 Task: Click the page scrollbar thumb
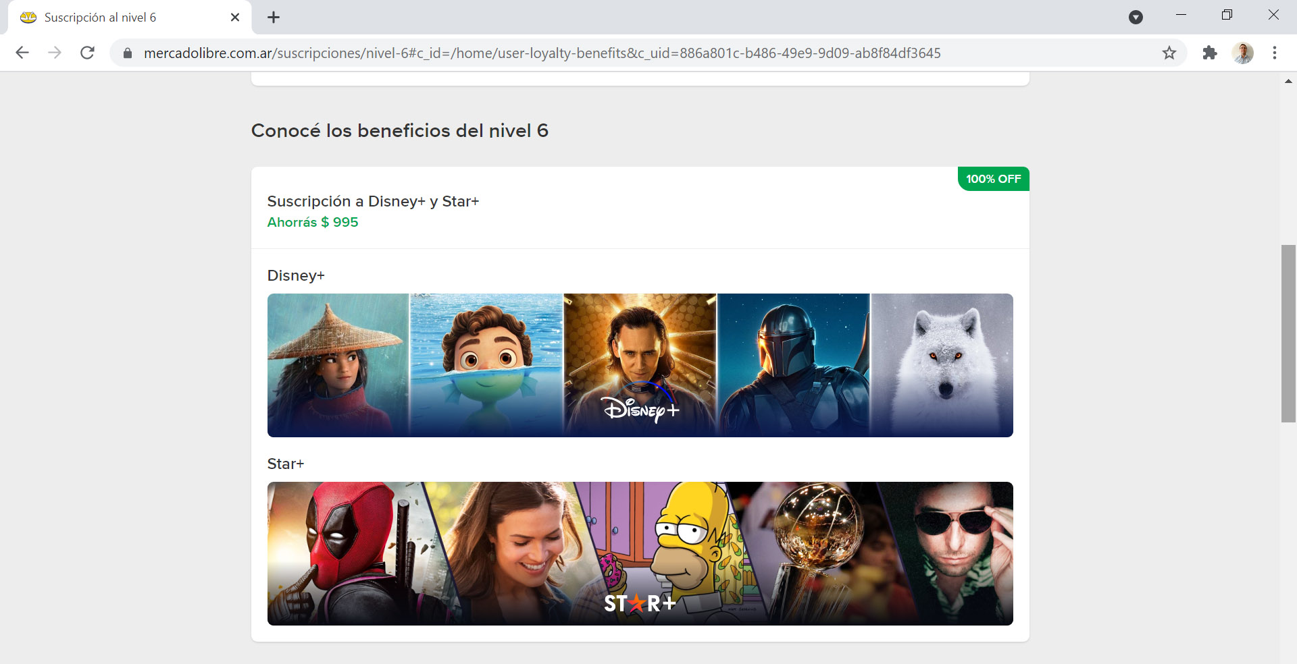pos(1288,333)
